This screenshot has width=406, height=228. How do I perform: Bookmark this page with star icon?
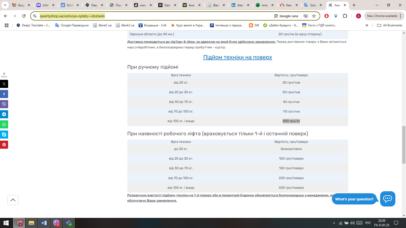pyautogui.click(x=314, y=16)
